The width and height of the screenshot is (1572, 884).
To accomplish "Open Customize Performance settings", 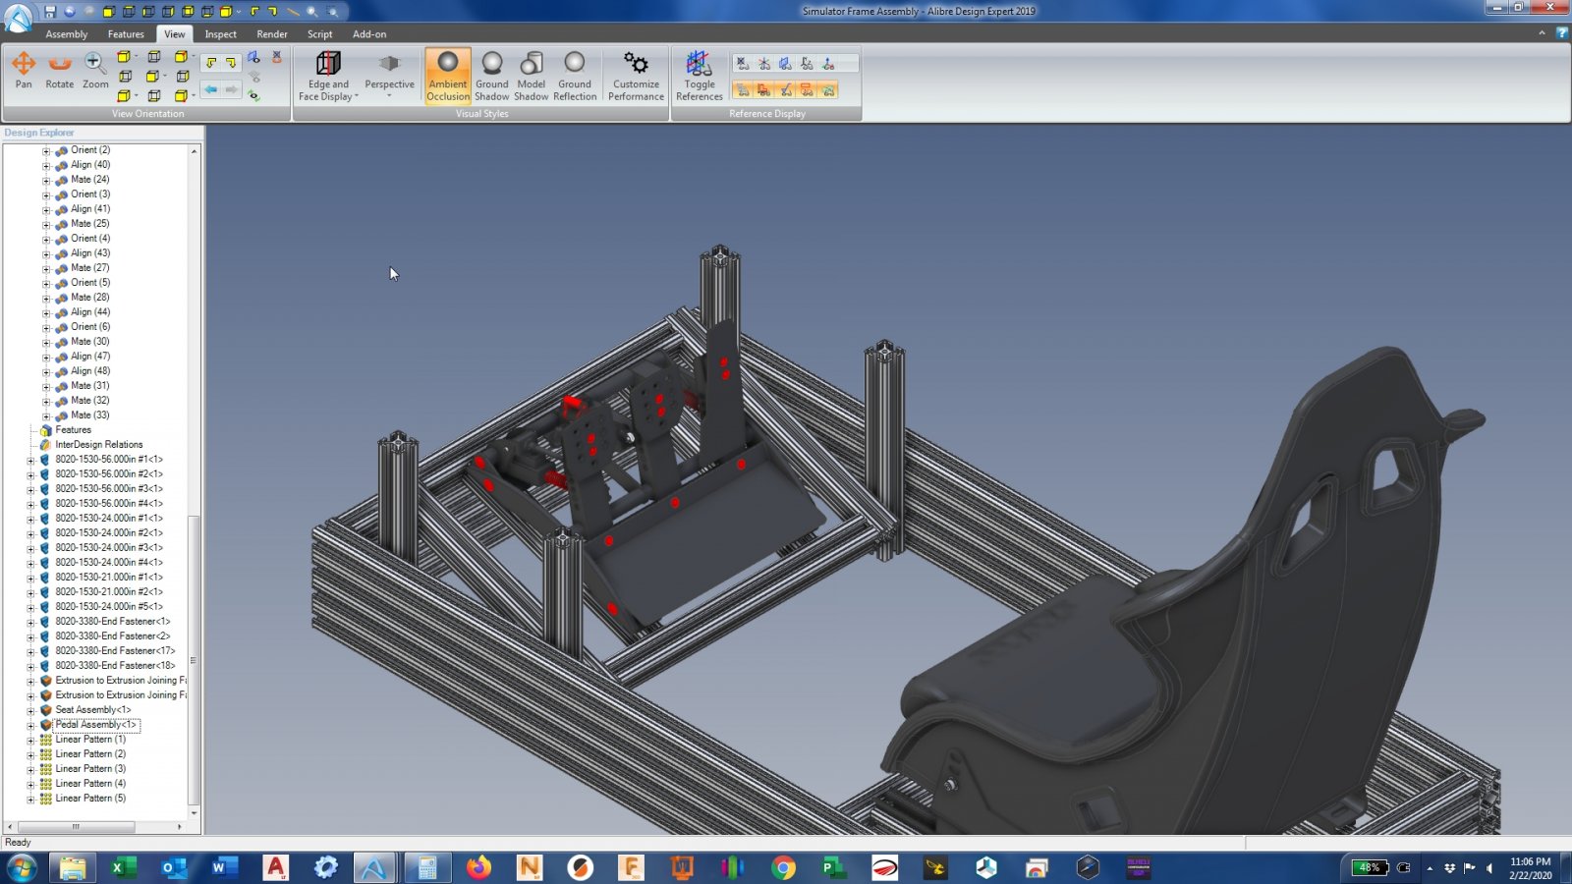I will click(x=636, y=76).
